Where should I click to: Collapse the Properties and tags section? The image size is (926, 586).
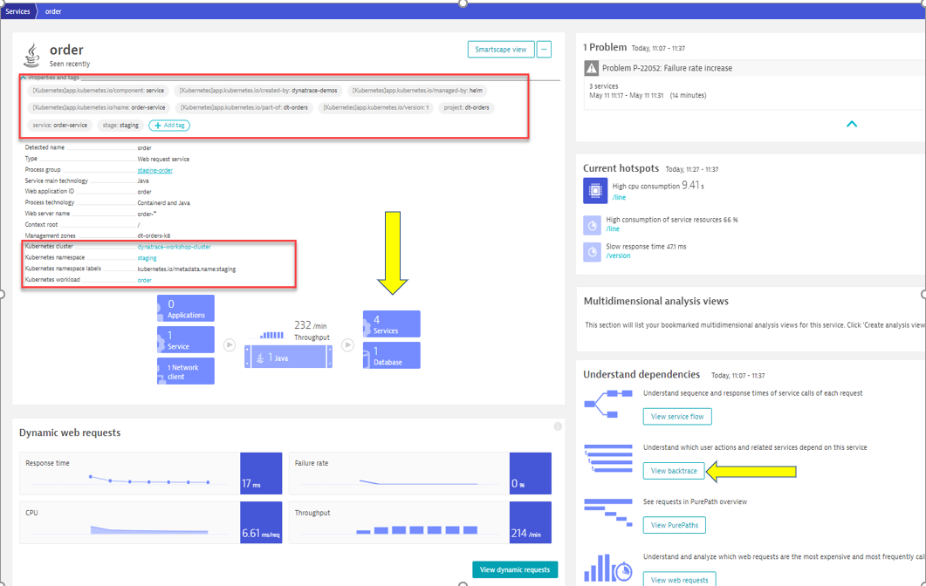click(x=24, y=78)
